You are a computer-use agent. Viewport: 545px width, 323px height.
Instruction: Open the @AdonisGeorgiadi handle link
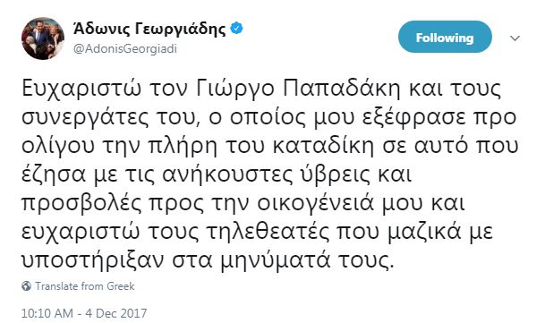125,49
